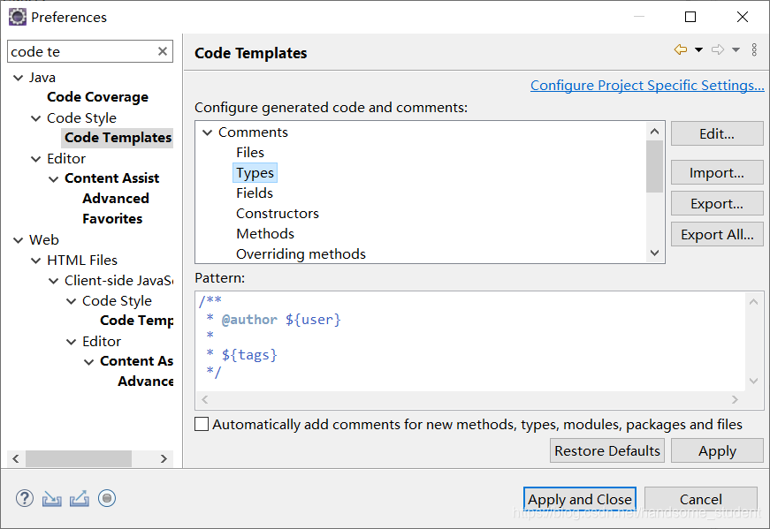The height and width of the screenshot is (529, 770).
Task: Open the three-dot view menu icon
Action: [x=754, y=50]
